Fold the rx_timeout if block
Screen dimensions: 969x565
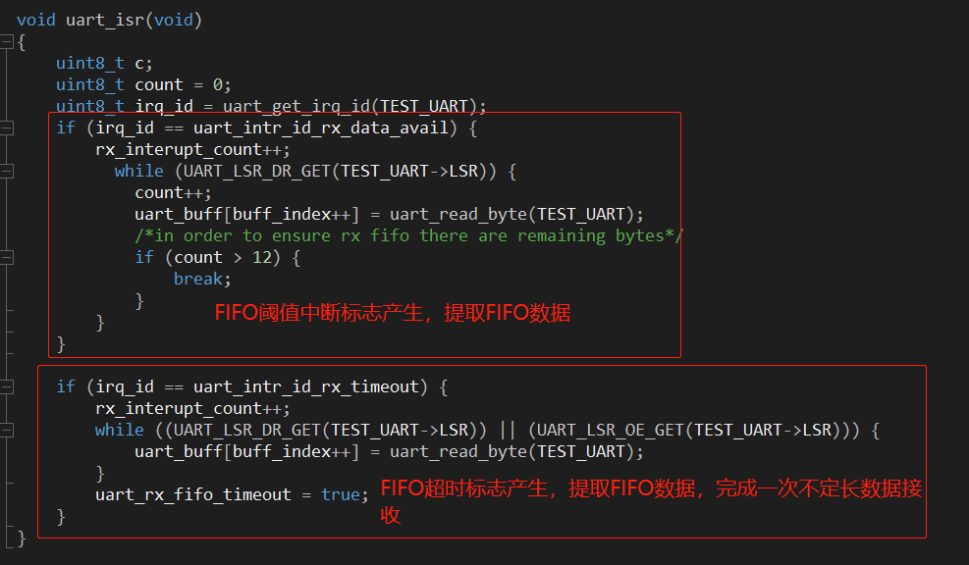click(x=7, y=387)
